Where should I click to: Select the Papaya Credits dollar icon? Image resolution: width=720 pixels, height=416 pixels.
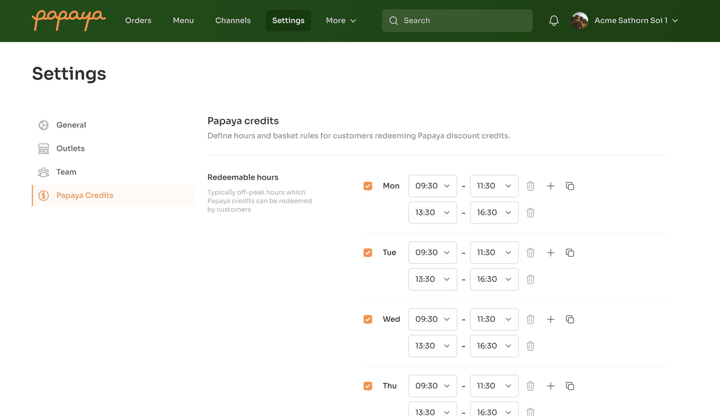coord(43,195)
